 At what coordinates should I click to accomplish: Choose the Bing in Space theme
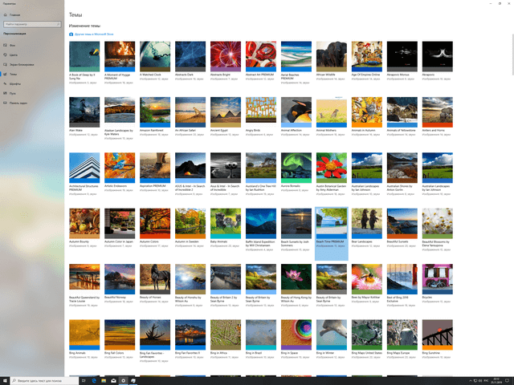tap(296, 334)
